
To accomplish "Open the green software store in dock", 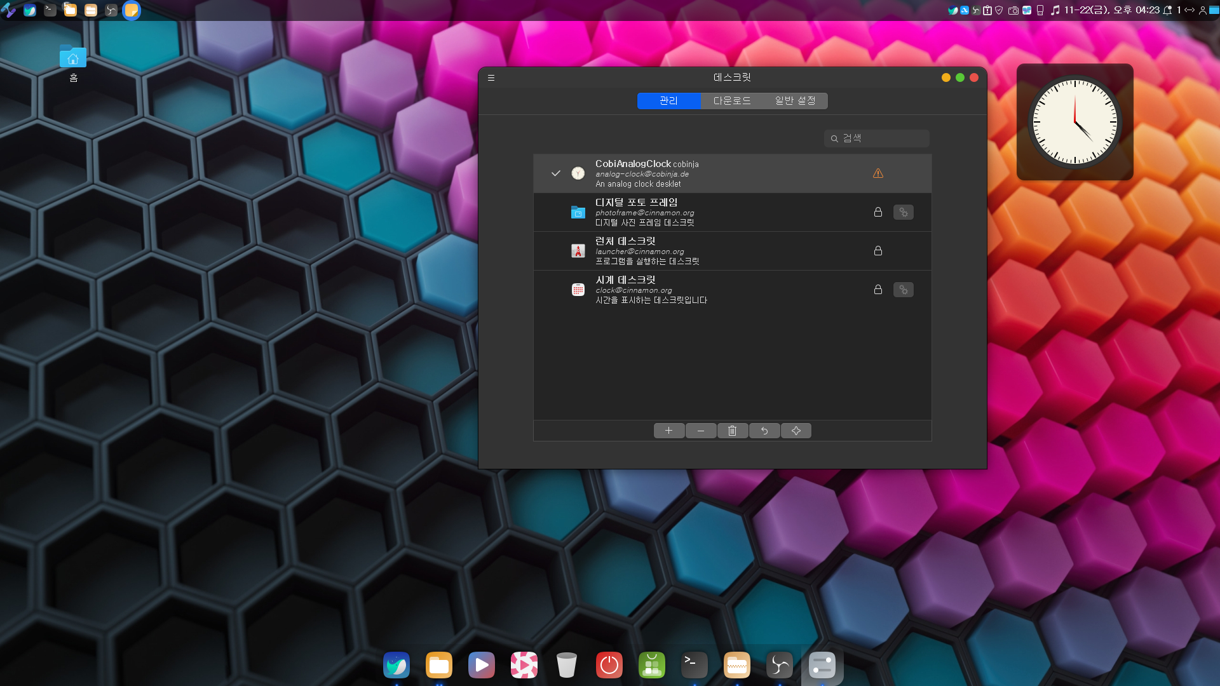I will point(652,665).
